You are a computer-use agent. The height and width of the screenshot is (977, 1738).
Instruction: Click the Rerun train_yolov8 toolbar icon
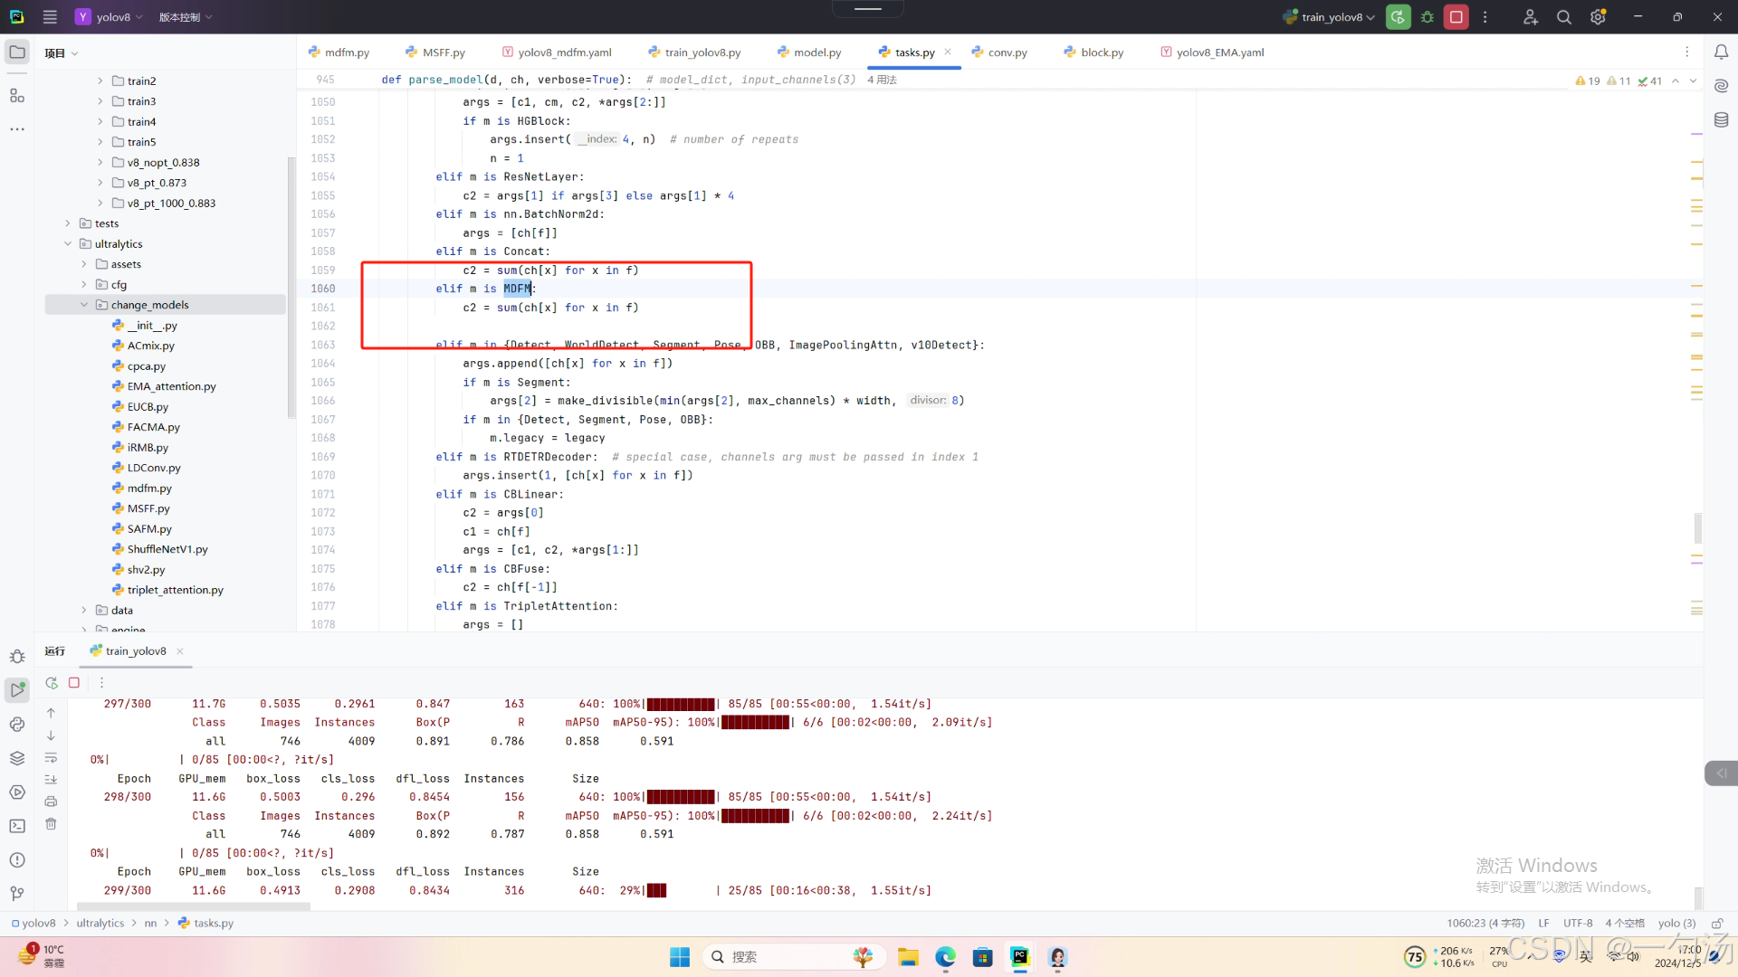point(1398,17)
